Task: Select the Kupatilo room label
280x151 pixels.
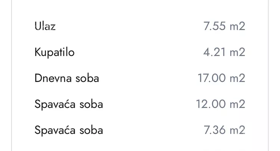Action: pyautogui.click(x=54, y=52)
